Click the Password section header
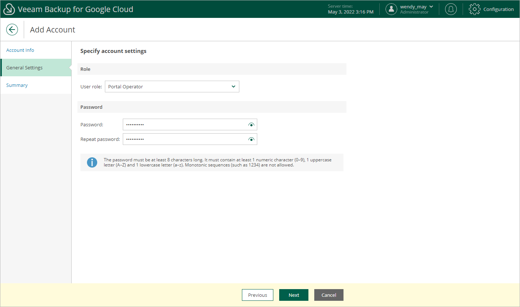 (x=212, y=107)
